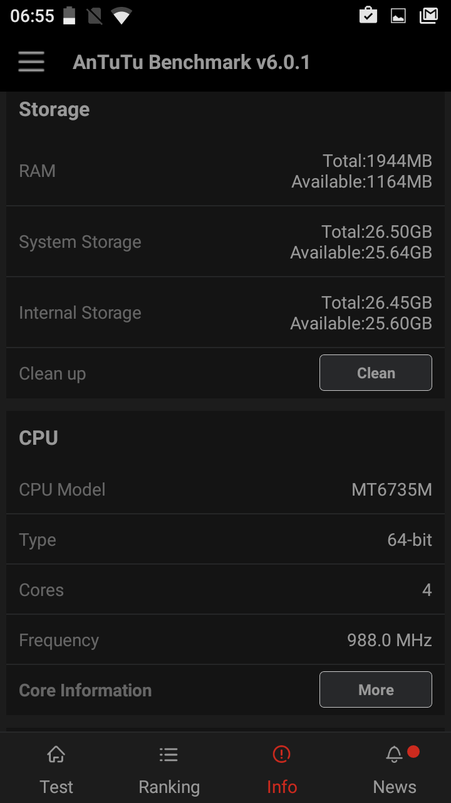This screenshot has height=803, width=451.
Task: Select the Internal Storage row
Action: point(225,313)
